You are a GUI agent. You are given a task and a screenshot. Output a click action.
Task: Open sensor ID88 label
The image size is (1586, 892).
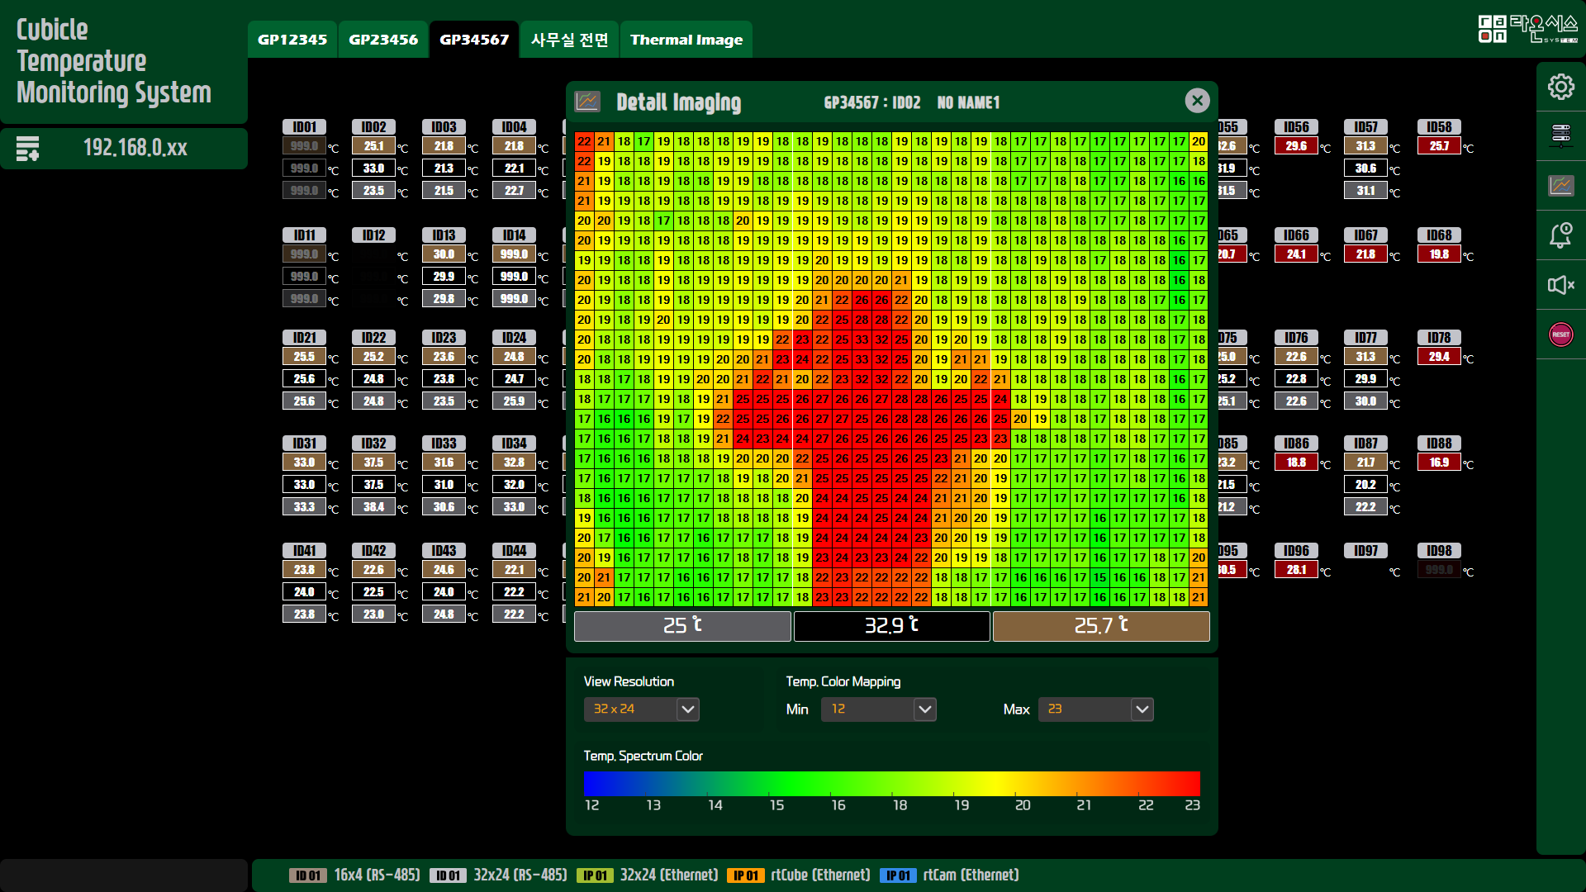point(1439,443)
